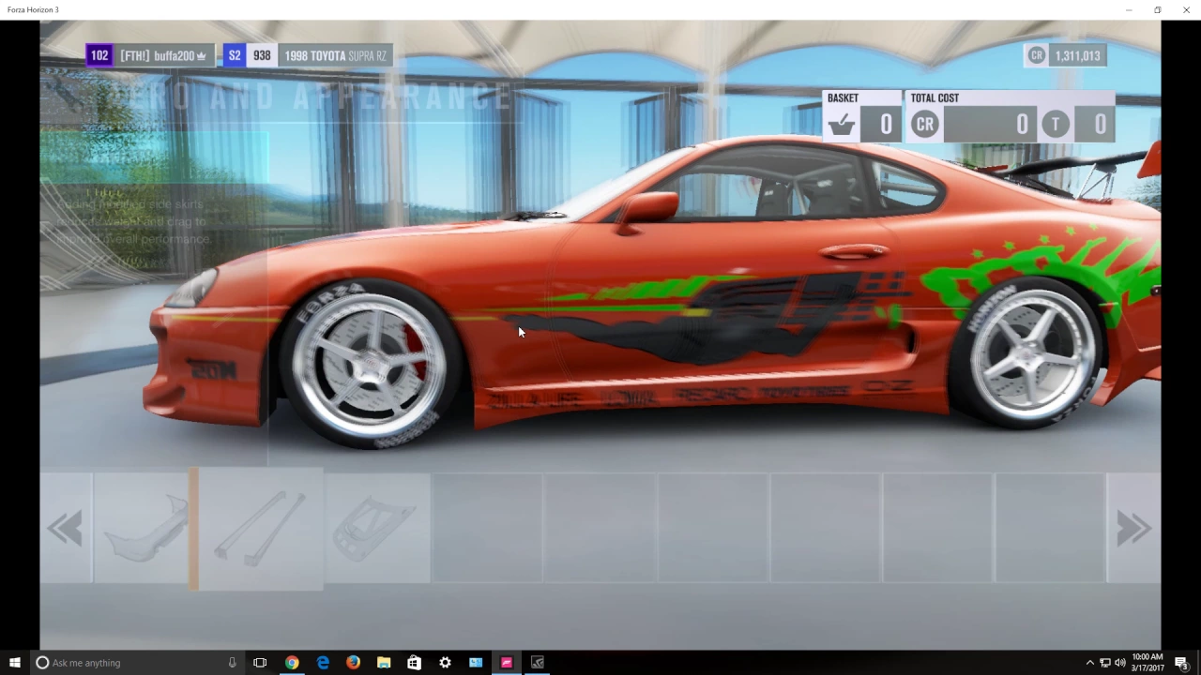Click the volume speaker tray icon
The width and height of the screenshot is (1201, 675).
(1119, 663)
